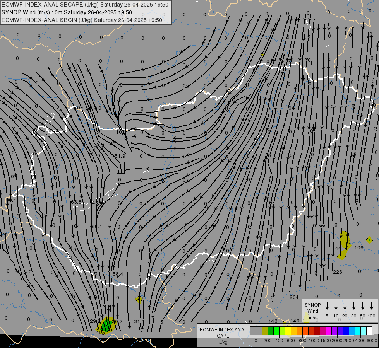379x348 pixels.
Task: Click the 10 m/s wind arrow in legend
Action: point(336,306)
